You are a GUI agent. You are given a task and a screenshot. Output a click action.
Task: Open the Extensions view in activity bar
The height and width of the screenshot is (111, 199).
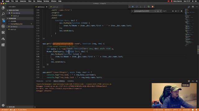click(3, 32)
